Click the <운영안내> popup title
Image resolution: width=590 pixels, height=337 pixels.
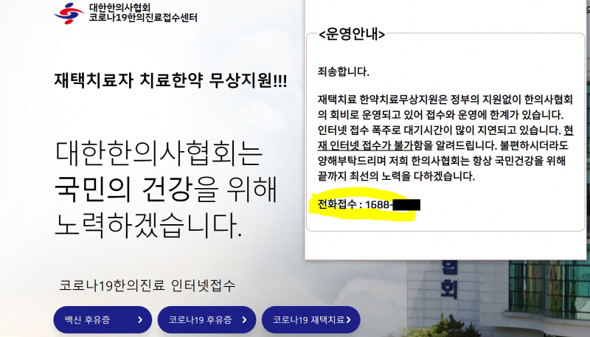coord(352,35)
